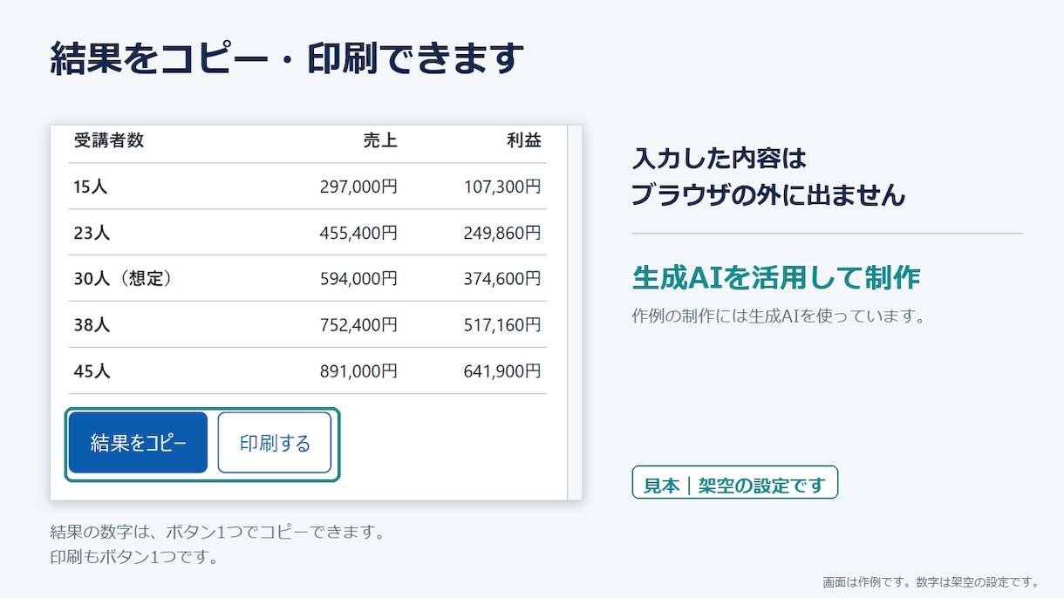Click the 38人 row label

point(92,325)
